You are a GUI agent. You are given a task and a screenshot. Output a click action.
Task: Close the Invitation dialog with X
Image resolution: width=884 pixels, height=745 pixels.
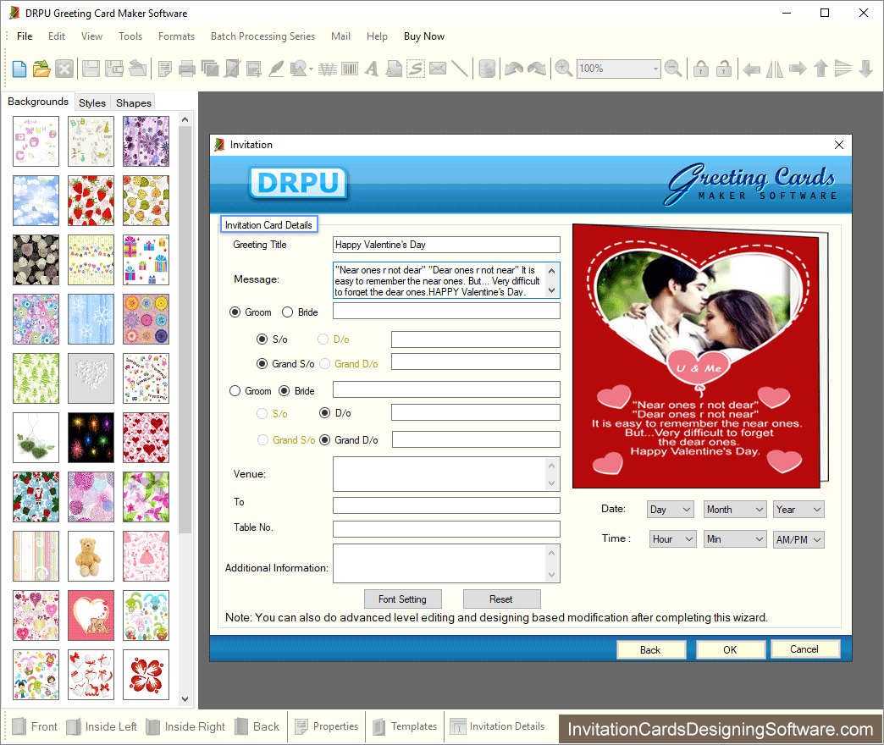pyautogui.click(x=839, y=145)
